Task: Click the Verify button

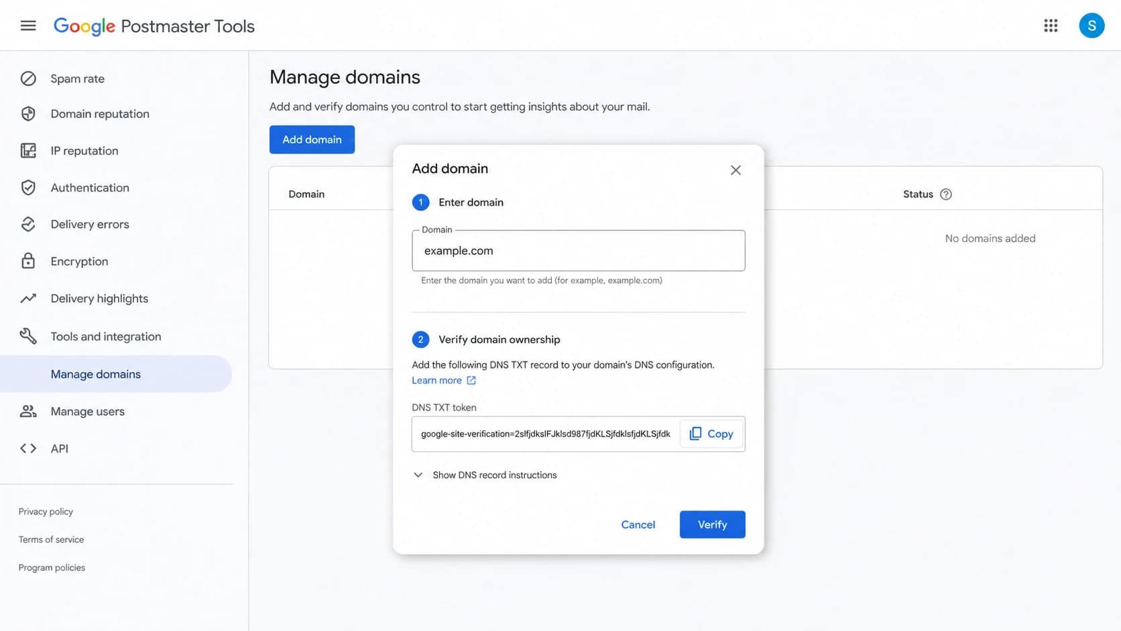Action: coord(712,524)
